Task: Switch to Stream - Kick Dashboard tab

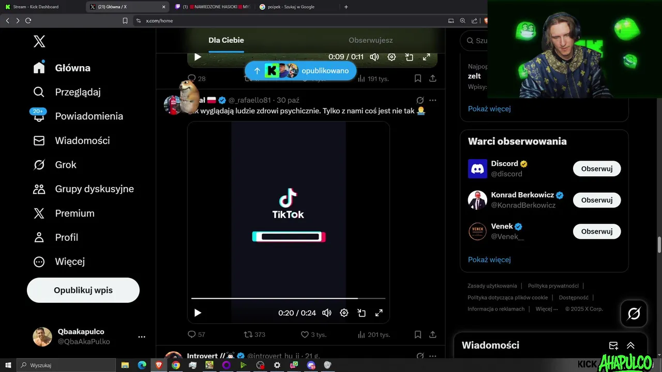Action: [41, 7]
